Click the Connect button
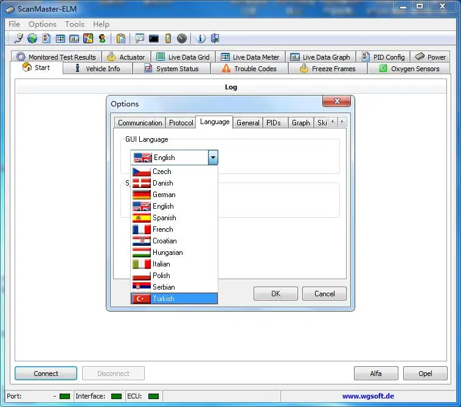 [x=46, y=373]
